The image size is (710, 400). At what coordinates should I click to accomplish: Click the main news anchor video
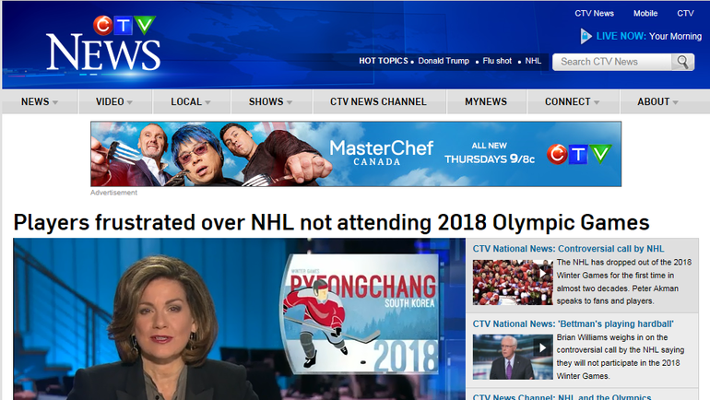click(x=239, y=319)
